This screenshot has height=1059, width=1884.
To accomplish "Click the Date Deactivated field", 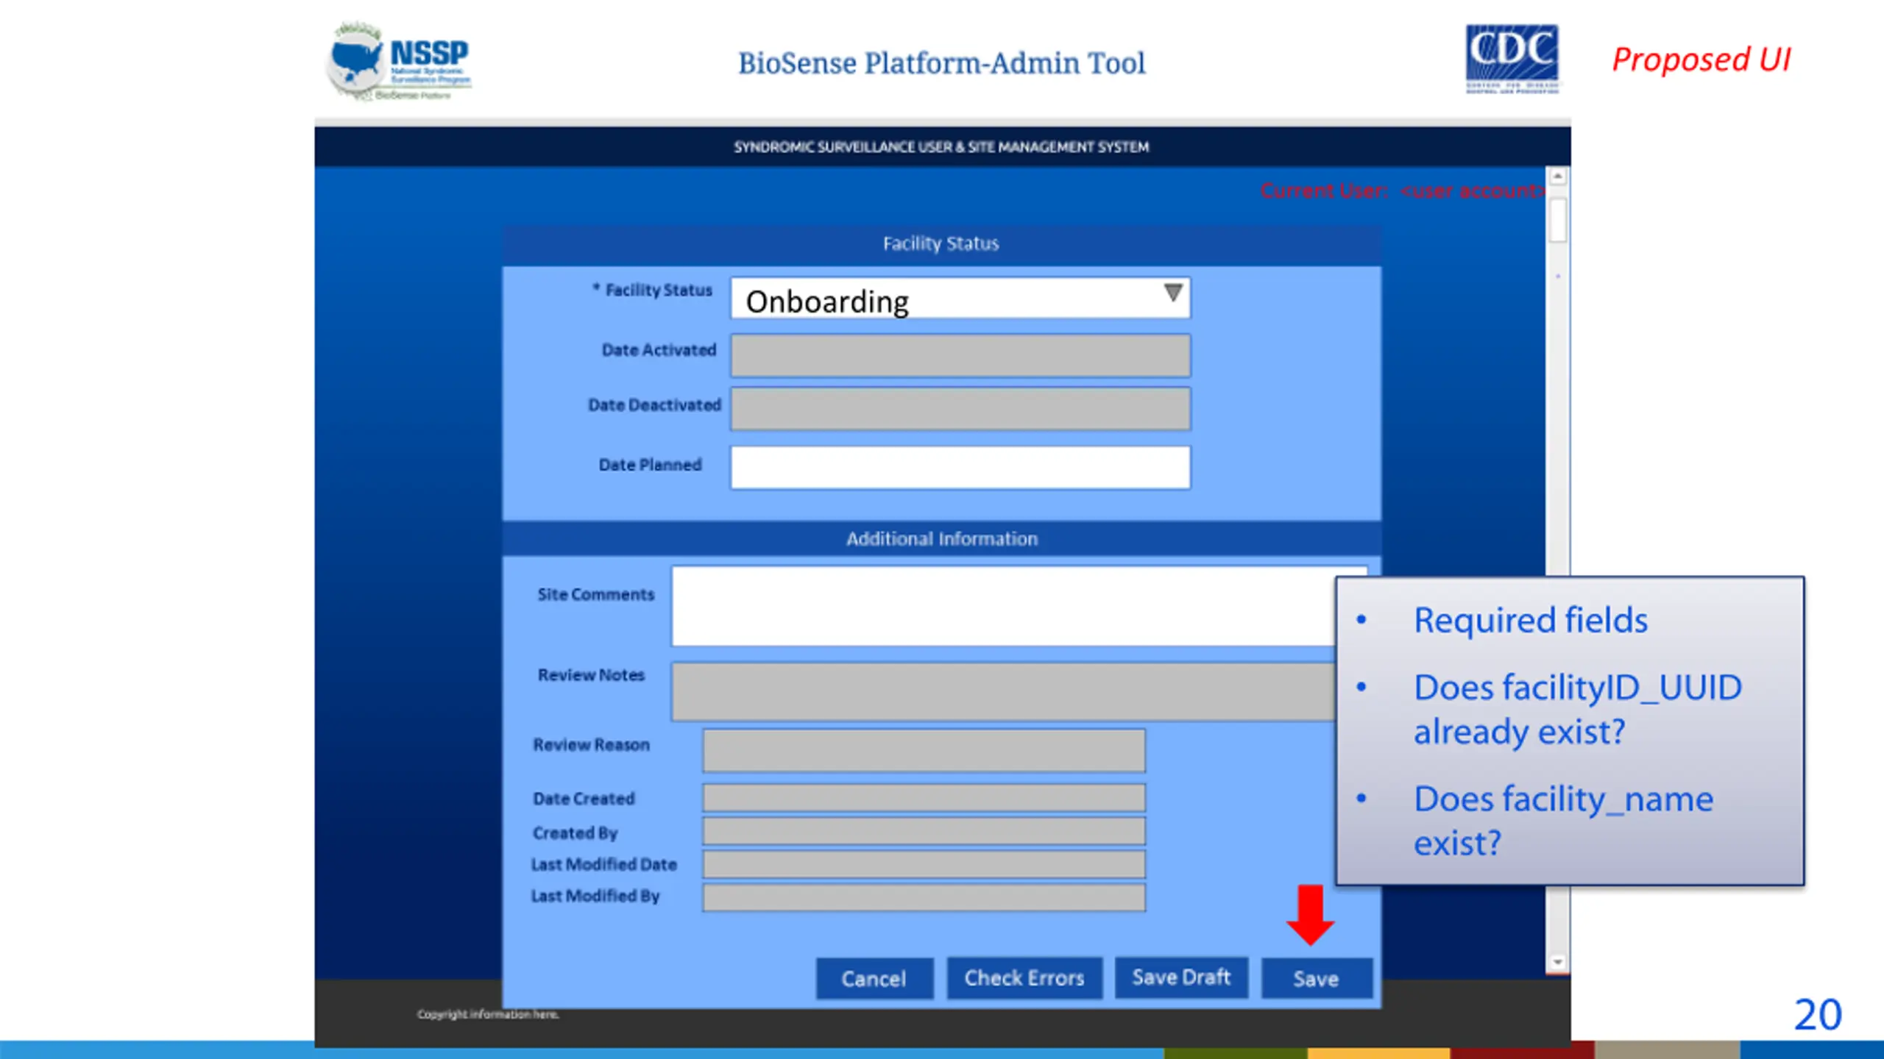I will 960,409.
